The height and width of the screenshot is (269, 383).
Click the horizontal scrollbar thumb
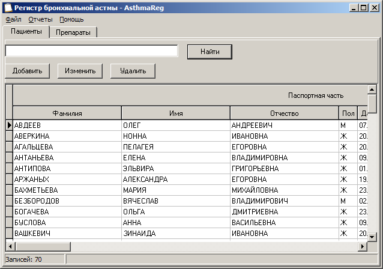pyautogui.click(x=43, y=247)
